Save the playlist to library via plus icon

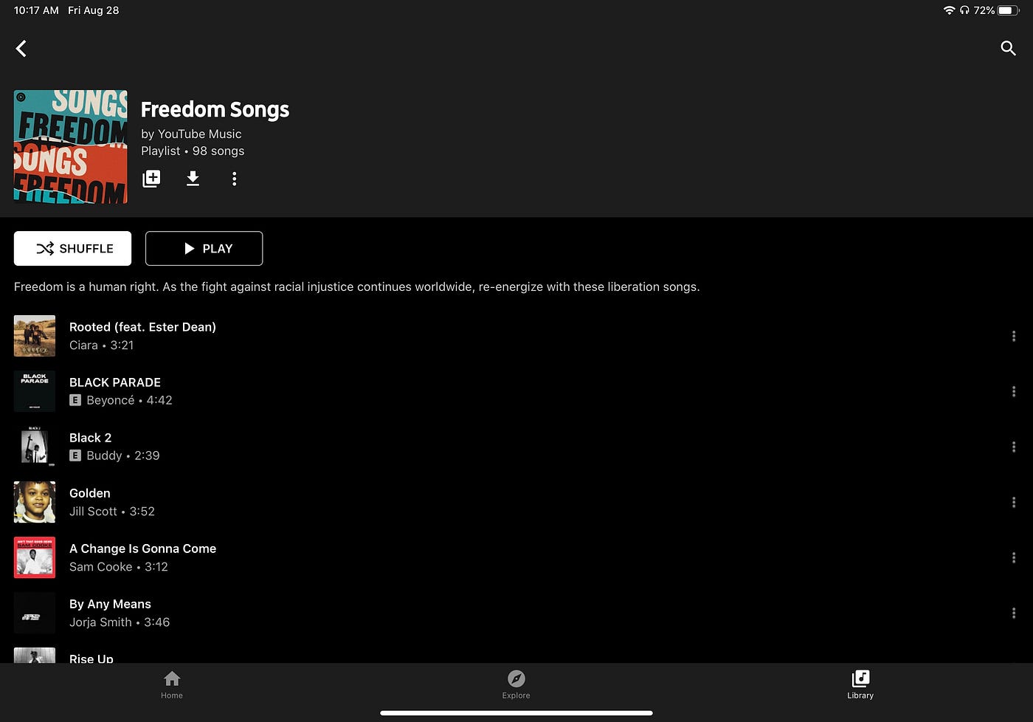click(151, 179)
